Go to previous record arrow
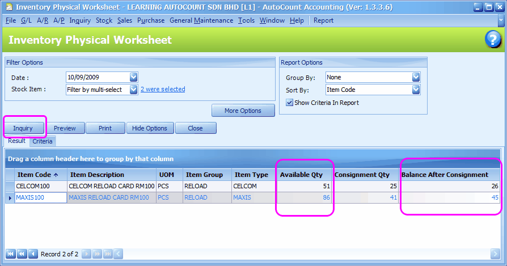This screenshot has width=507, height=266. (x=33, y=254)
